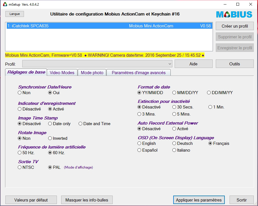The height and width of the screenshot is (206, 258).
Task: Click the (Mode d'affichage) note
Action: (x=79, y=167)
